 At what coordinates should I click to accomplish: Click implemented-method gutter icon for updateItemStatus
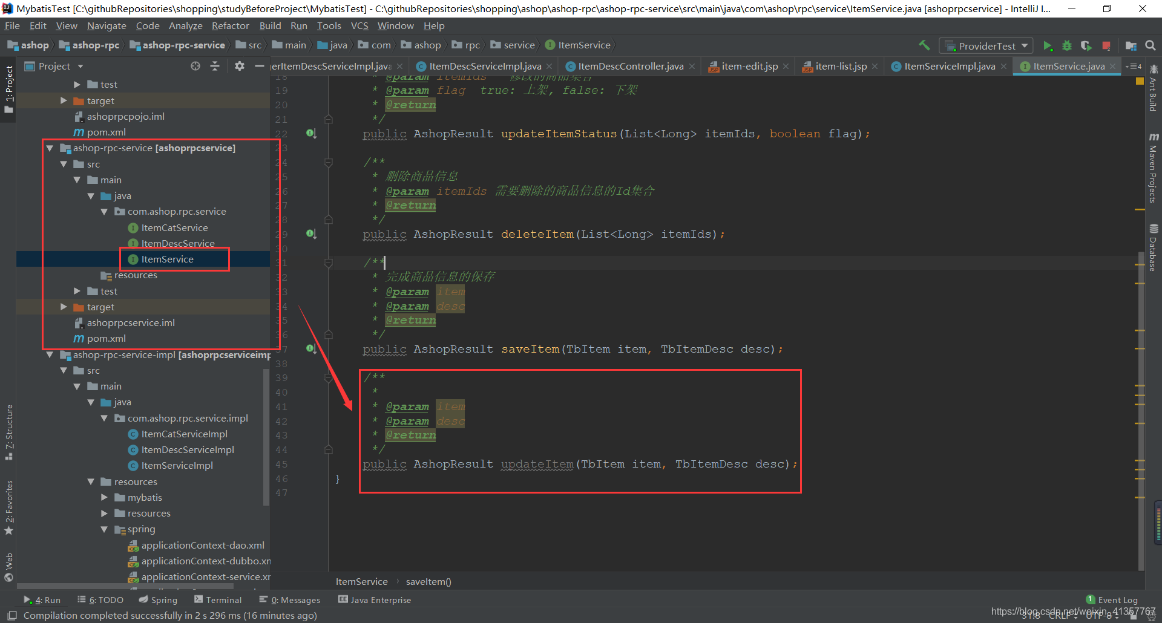311,134
